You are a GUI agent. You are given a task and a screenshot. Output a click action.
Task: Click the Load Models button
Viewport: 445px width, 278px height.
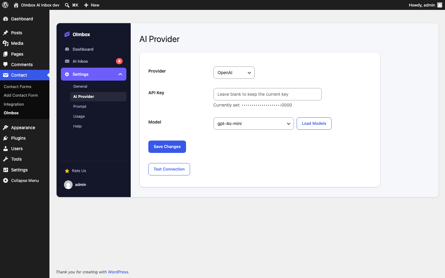coord(314,124)
